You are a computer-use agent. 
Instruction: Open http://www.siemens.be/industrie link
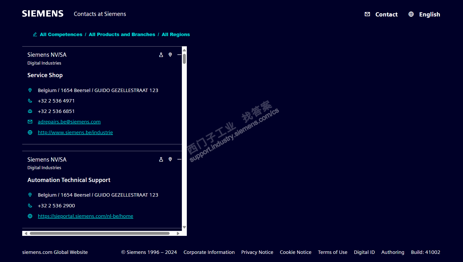click(76, 132)
